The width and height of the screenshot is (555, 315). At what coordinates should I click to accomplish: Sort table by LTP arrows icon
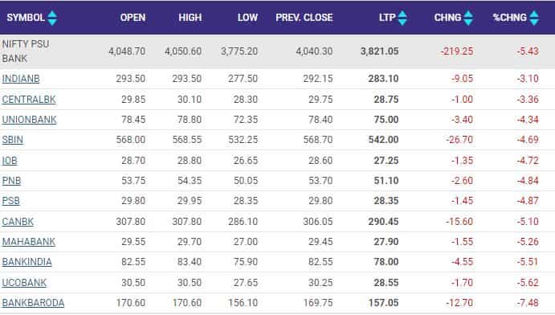[x=402, y=18]
